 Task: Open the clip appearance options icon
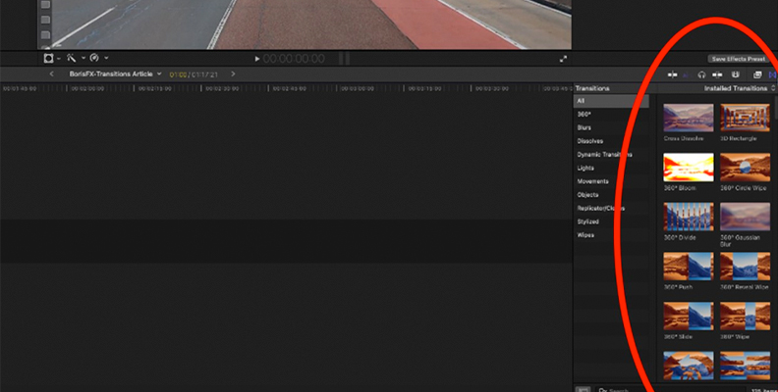pos(736,74)
